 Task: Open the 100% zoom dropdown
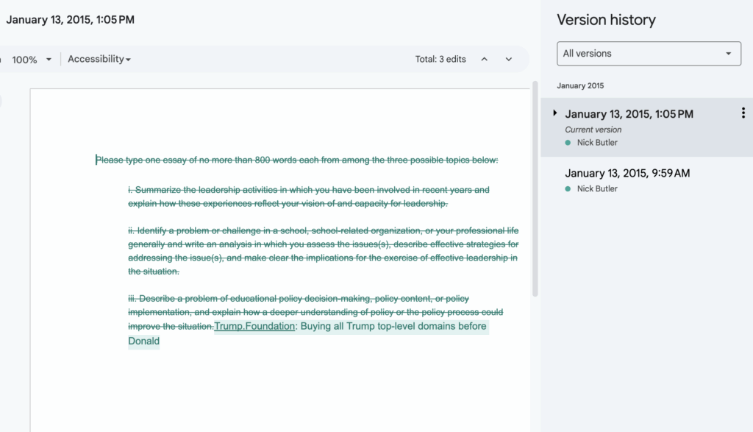(x=31, y=60)
